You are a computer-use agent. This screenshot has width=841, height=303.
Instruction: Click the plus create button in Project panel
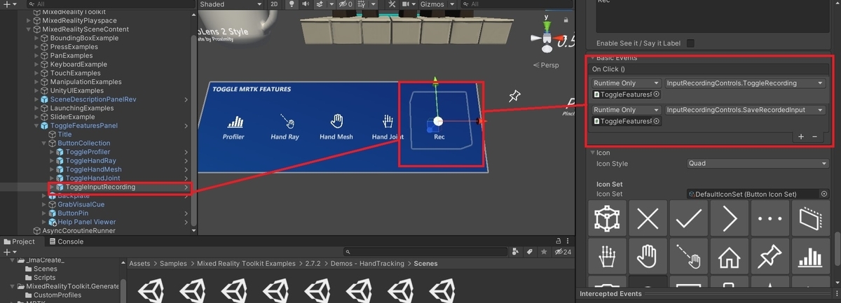pos(8,252)
